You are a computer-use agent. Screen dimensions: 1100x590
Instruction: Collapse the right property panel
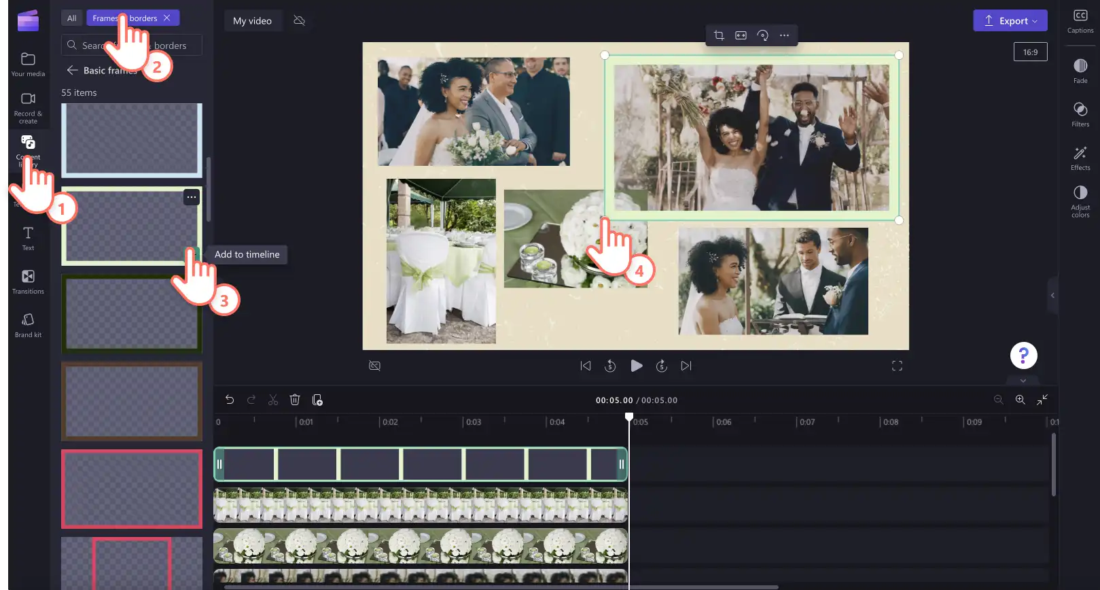click(x=1052, y=295)
